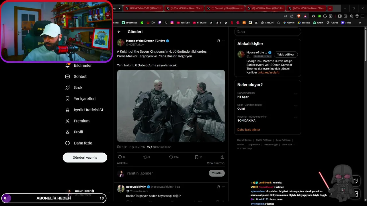Open YT Studio bookmark
The image size is (367, 206).
[200, 23]
